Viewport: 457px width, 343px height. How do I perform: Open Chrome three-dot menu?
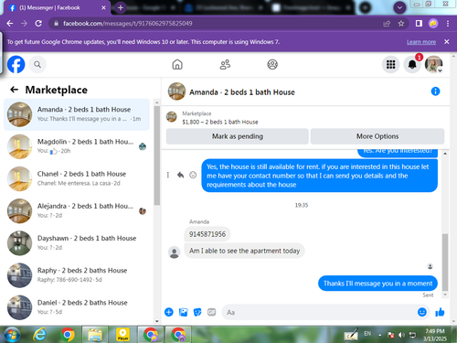pyautogui.click(x=448, y=23)
